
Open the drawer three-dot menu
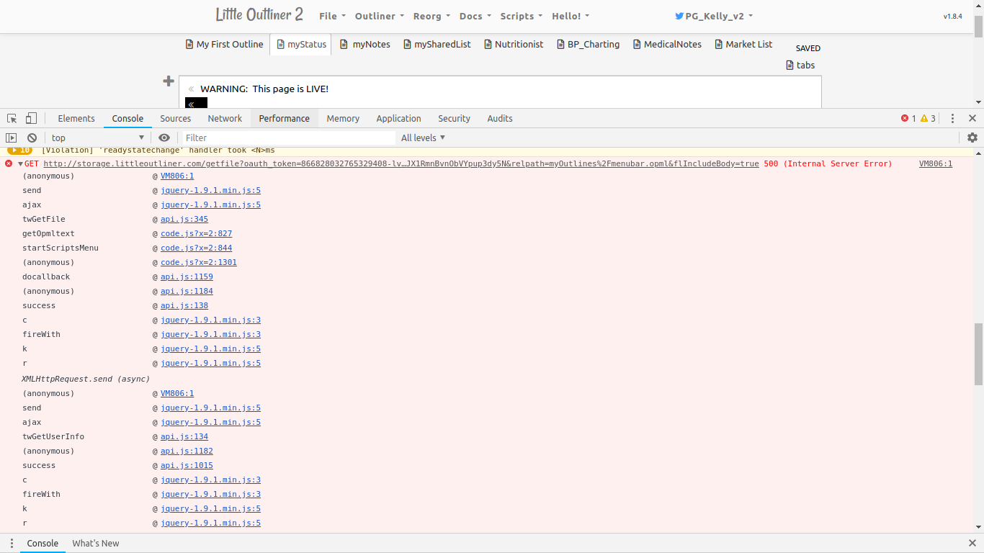[12, 543]
